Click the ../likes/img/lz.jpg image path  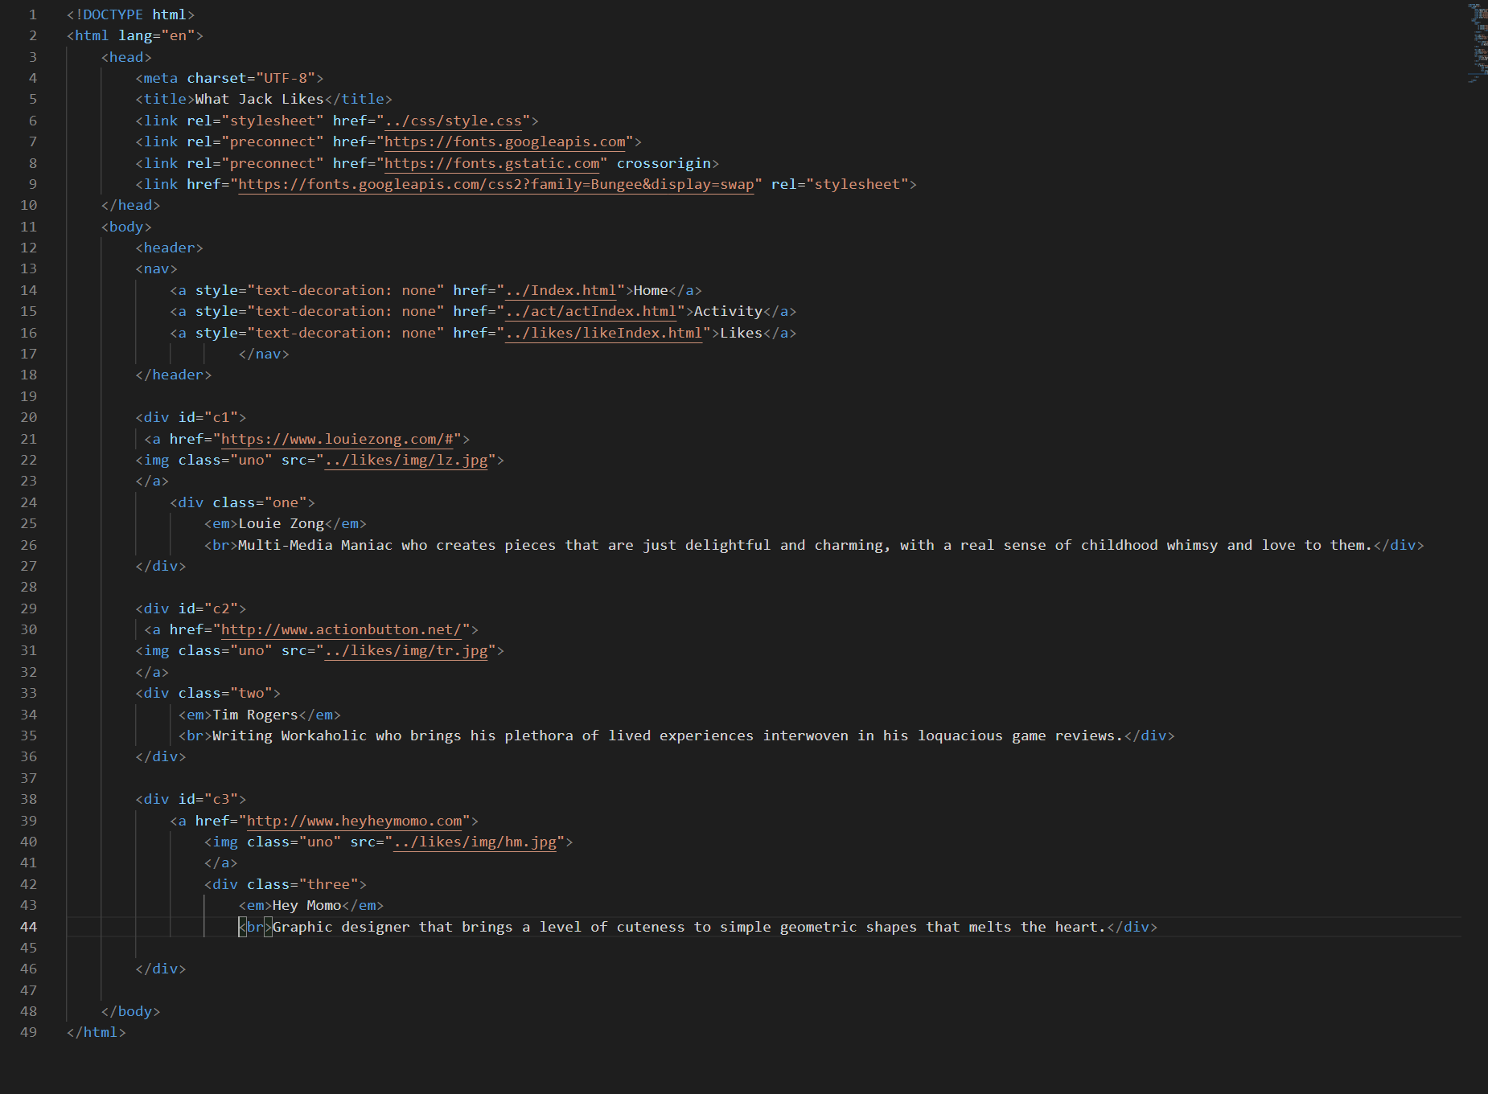(405, 460)
